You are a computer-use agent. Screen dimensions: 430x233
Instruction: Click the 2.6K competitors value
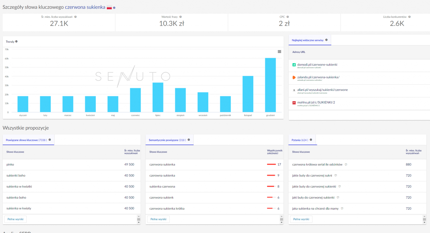(397, 23)
